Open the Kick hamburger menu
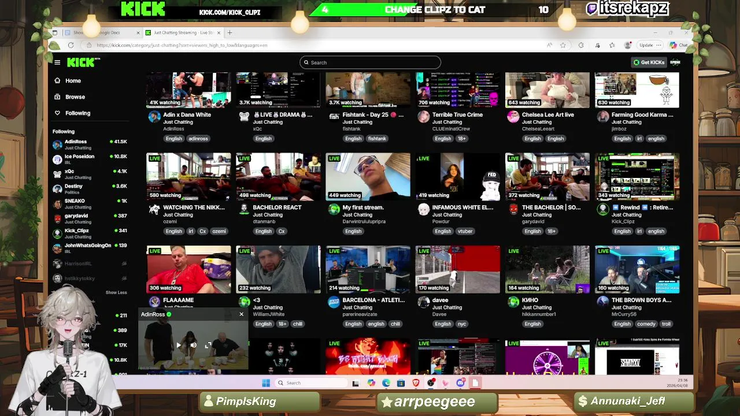Image resolution: width=740 pixels, height=416 pixels. pos(57,62)
